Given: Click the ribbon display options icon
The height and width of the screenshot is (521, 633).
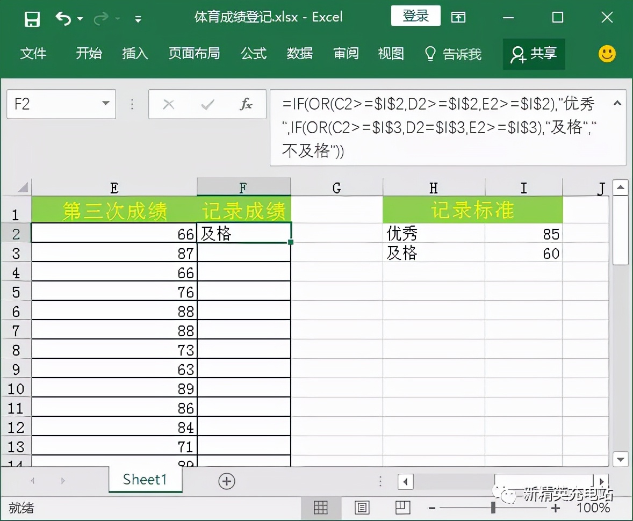Looking at the screenshot, I should (x=458, y=17).
